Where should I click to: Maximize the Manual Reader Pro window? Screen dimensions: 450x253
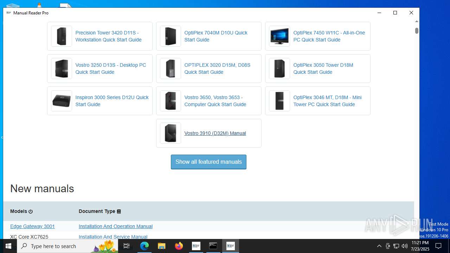pyautogui.click(x=395, y=13)
